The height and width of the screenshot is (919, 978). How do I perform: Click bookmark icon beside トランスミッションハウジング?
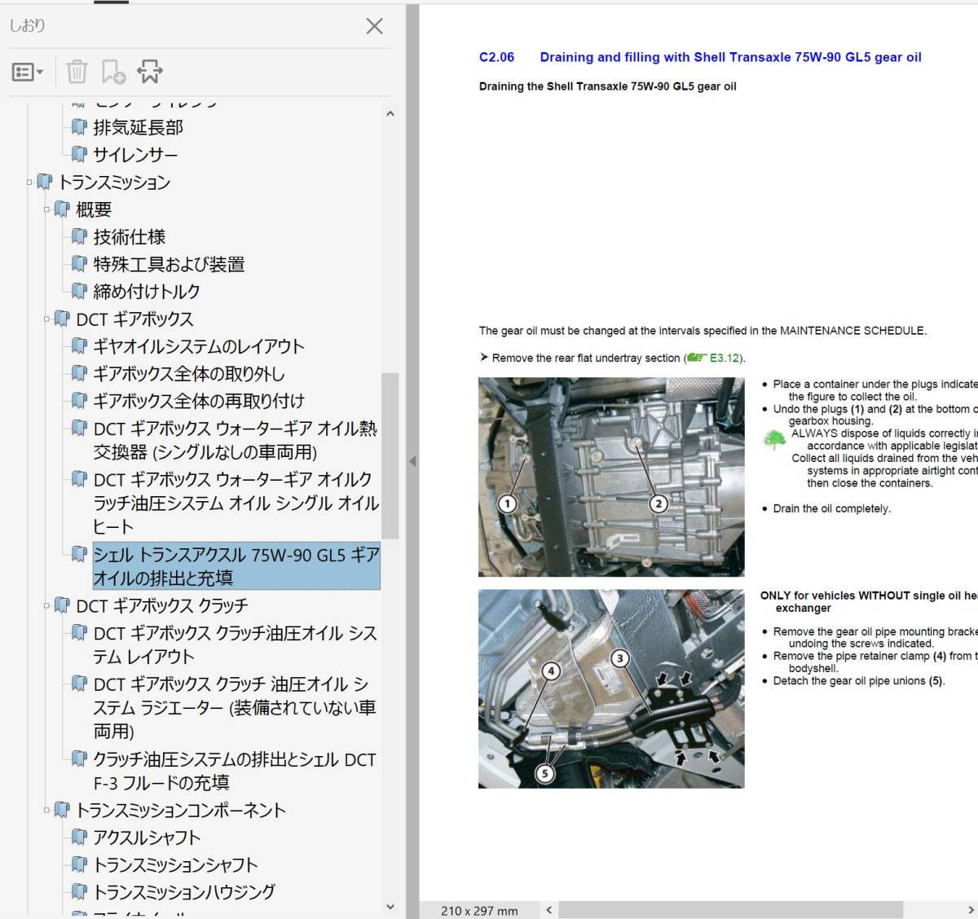pos(79,891)
